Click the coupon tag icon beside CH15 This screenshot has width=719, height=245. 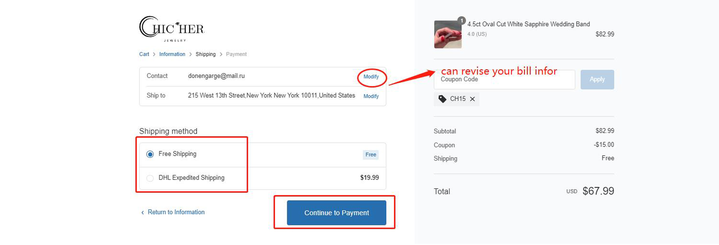click(442, 99)
